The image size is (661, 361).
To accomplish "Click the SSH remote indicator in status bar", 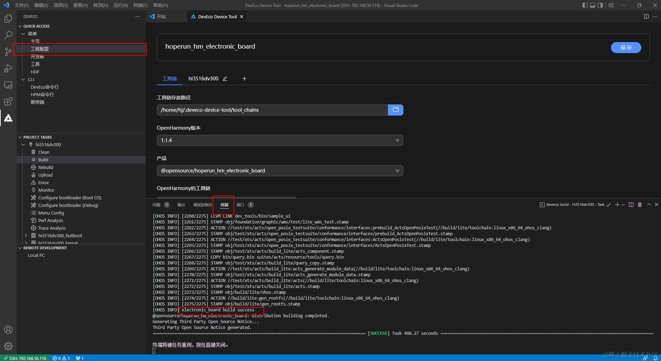I will (25, 358).
